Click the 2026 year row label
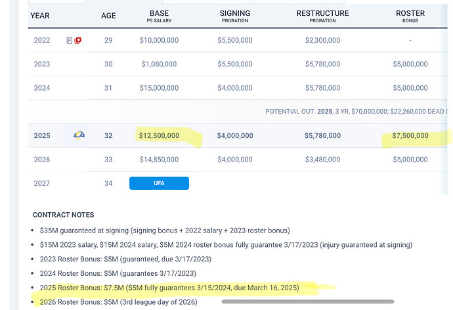The image size is (453, 310). coord(42,160)
